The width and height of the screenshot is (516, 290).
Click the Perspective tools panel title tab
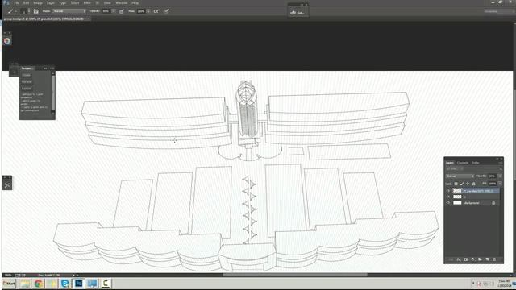coord(27,68)
